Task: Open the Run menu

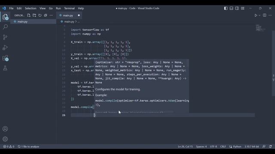Action: click(58, 8)
